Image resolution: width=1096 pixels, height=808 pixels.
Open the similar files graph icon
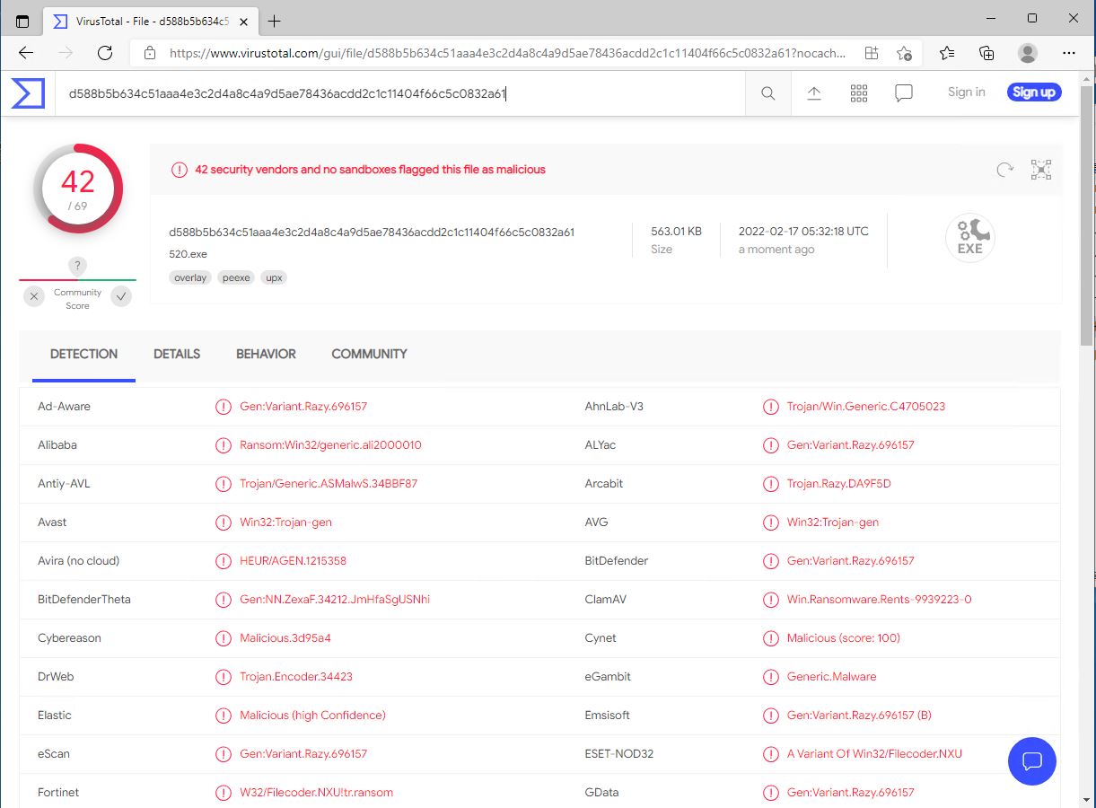[1041, 170]
